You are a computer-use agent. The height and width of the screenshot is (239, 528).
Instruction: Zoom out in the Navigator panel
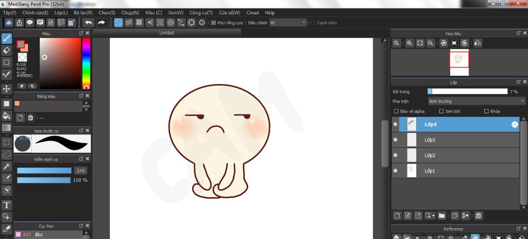point(430,43)
